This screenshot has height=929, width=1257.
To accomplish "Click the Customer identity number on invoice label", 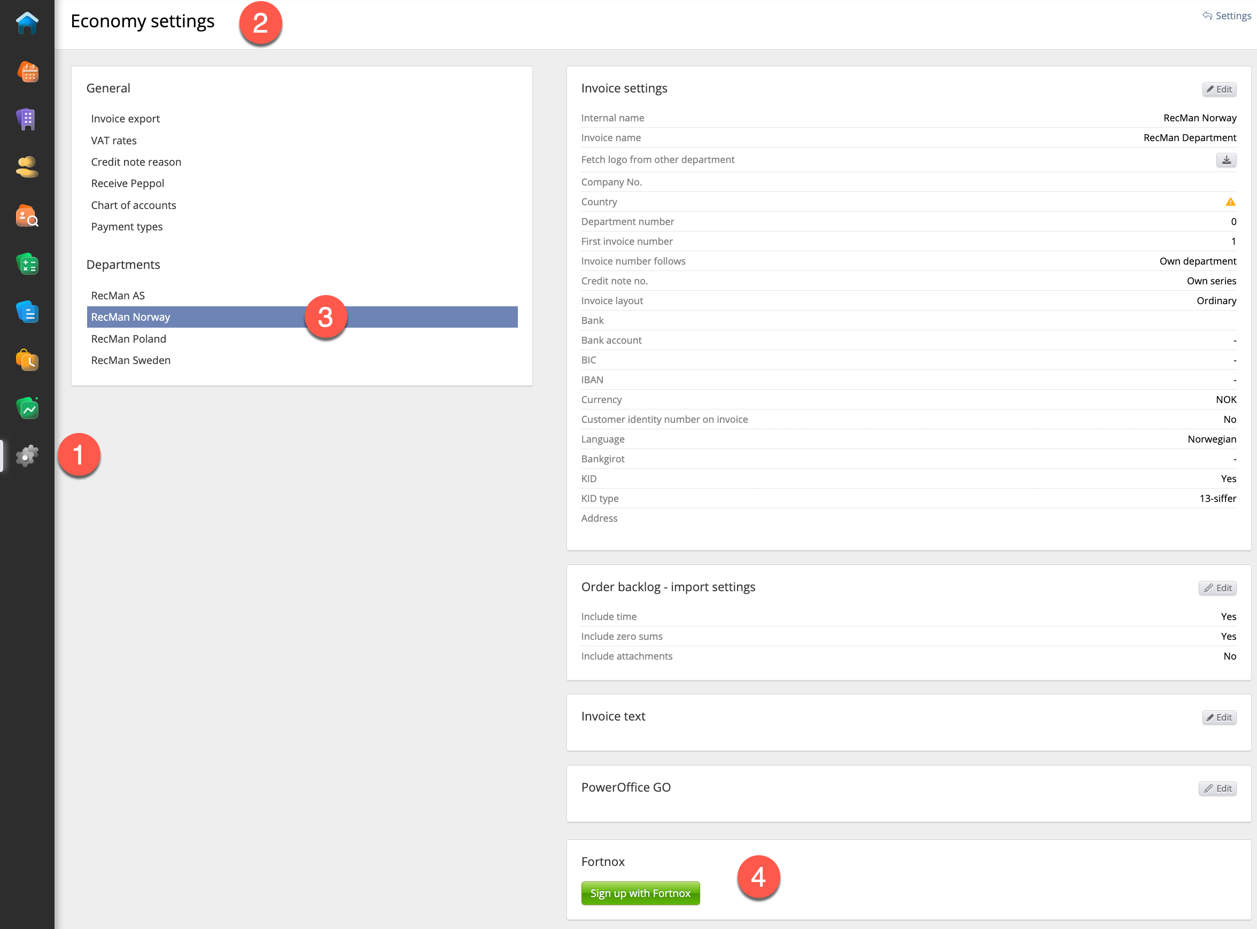I will [x=664, y=420].
